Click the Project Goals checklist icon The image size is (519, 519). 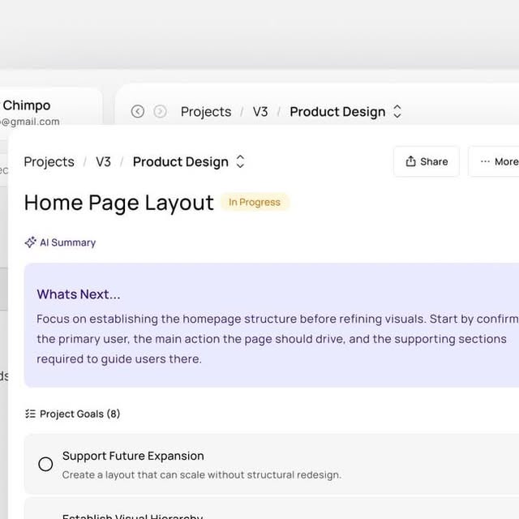tap(30, 414)
